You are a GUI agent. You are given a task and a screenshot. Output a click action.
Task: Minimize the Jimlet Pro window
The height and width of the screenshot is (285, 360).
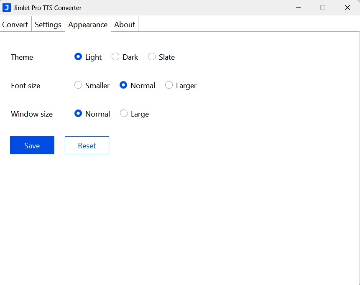pos(298,8)
